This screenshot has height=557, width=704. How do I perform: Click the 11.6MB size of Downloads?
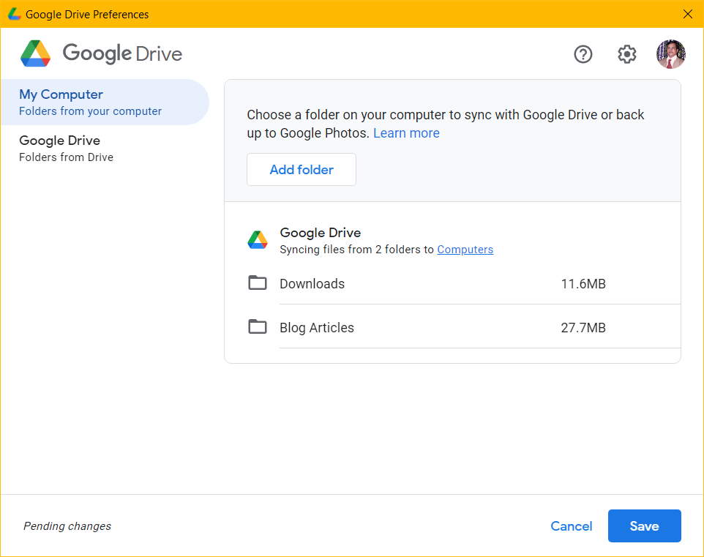[583, 284]
